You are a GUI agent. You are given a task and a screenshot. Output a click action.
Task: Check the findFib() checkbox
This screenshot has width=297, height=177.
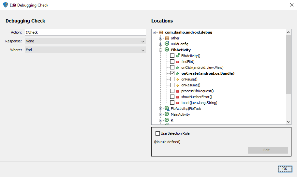click(172, 62)
